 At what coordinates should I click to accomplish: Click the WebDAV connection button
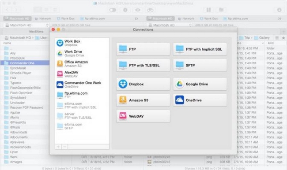point(143,116)
